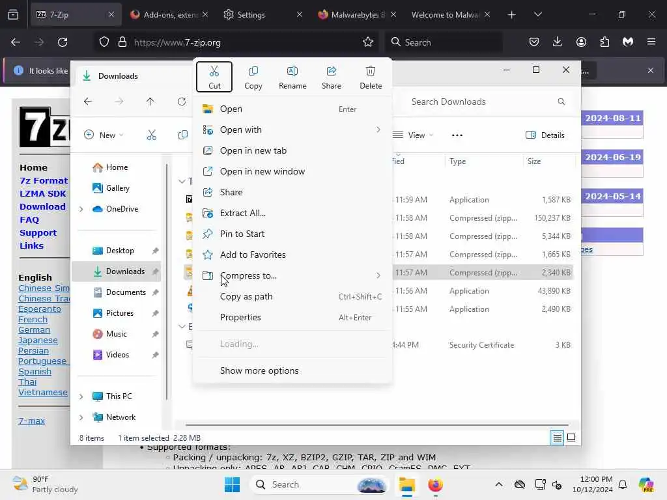Open Documents in the navigation pane

126,292
